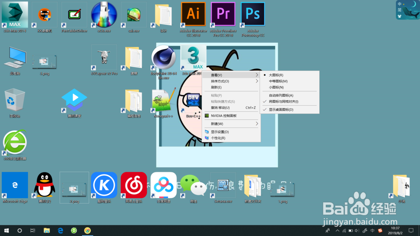The width and height of the screenshot is (420, 236).
Task: Select the 2.png file thumbnail
Action: (74, 189)
